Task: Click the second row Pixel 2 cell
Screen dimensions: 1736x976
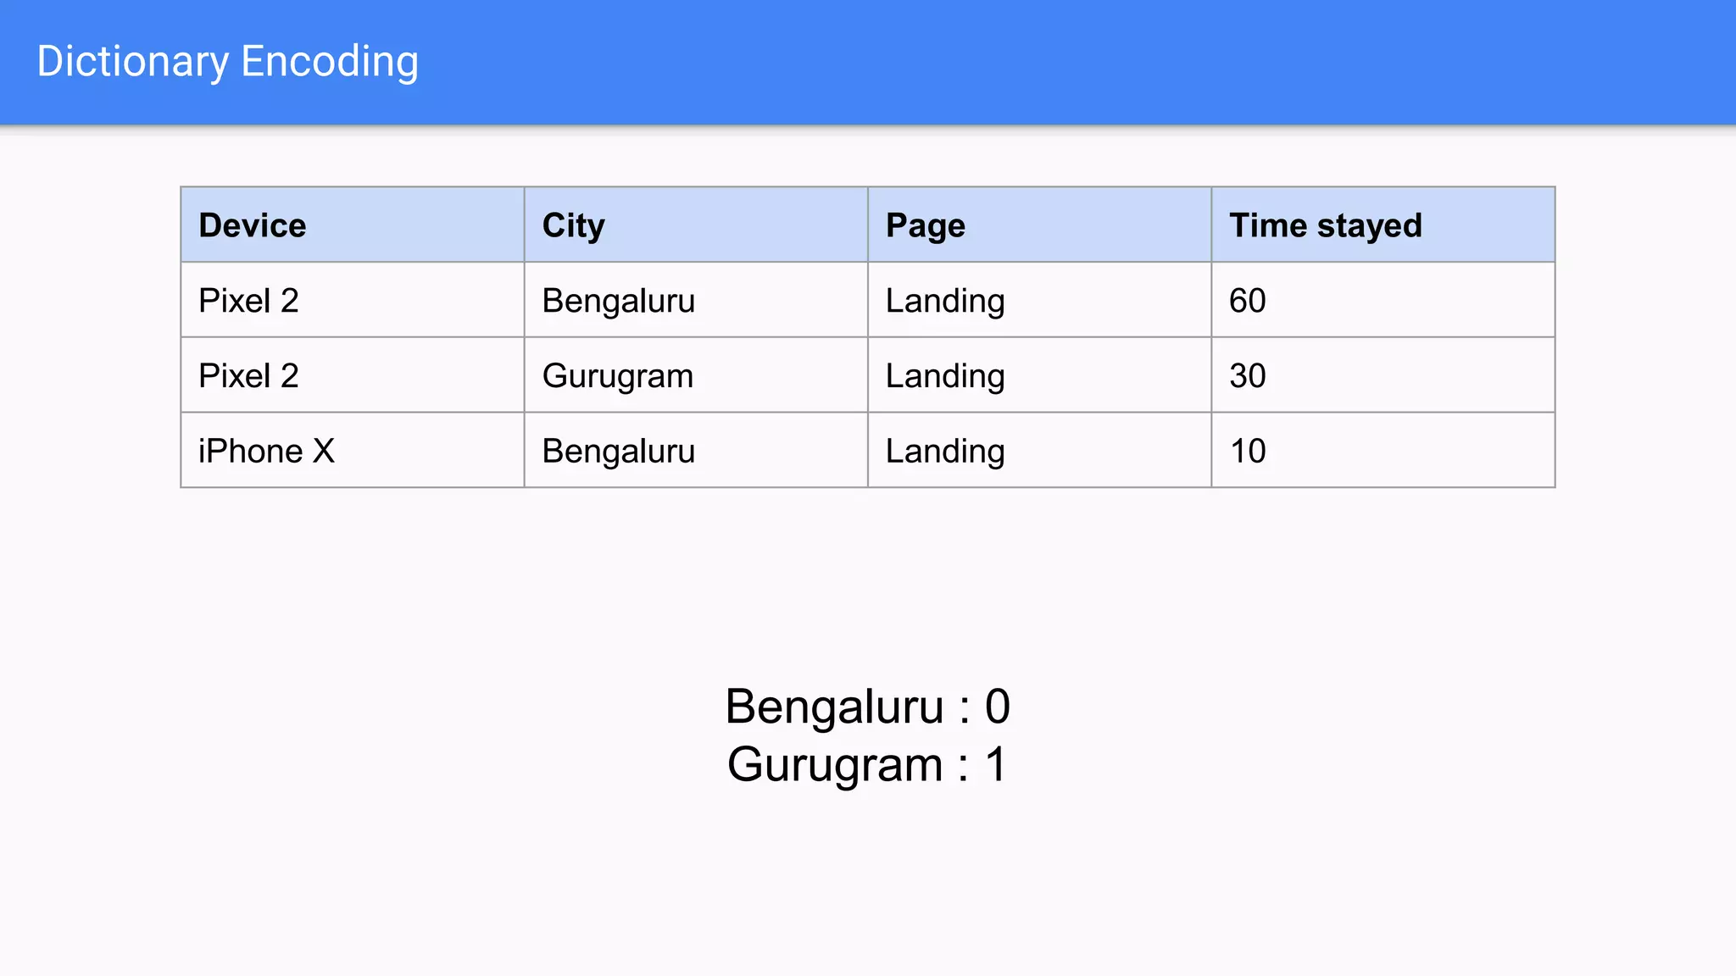Action: tap(248, 376)
